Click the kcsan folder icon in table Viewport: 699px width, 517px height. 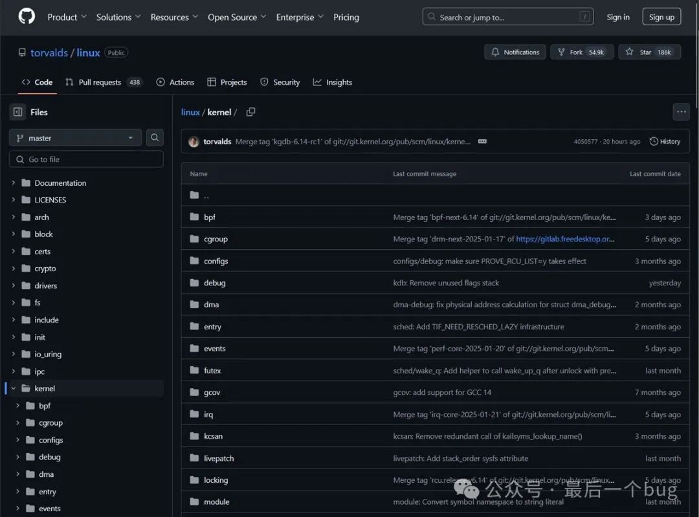pos(194,436)
